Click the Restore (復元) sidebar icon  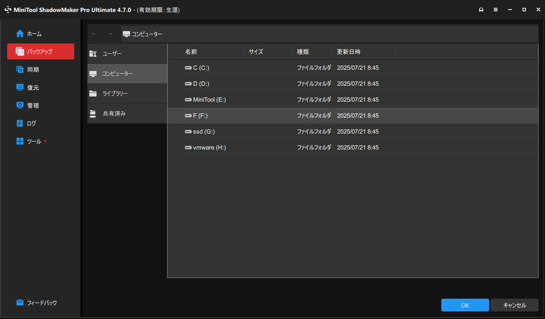coord(20,87)
